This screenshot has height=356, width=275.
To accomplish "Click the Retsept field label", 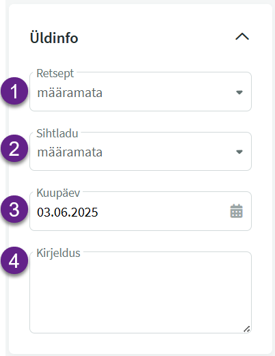I will (x=55, y=74).
